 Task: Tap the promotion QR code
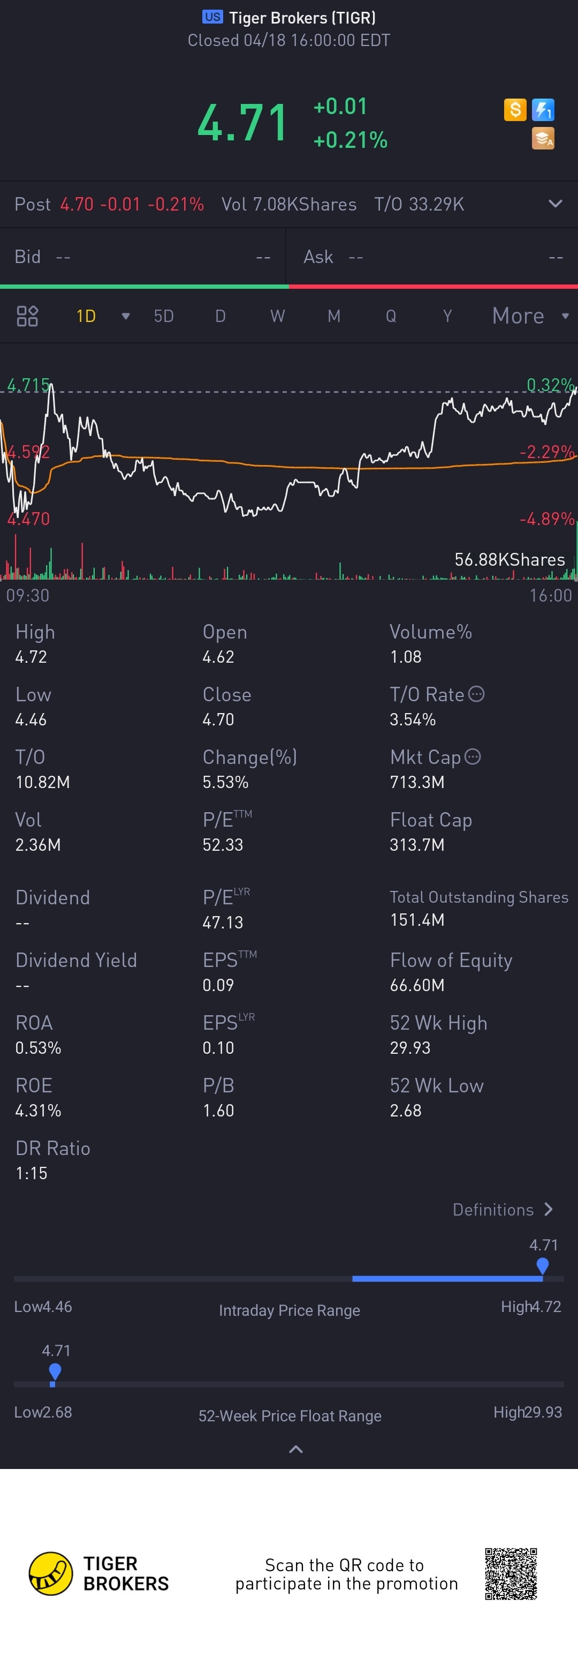pyautogui.click(x=511, y=1573)
